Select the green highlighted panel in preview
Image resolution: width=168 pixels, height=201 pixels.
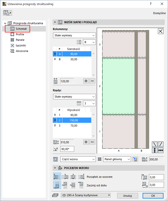[x=118, y=86]
